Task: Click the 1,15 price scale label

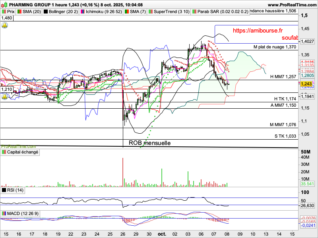Action: point(305,108)
